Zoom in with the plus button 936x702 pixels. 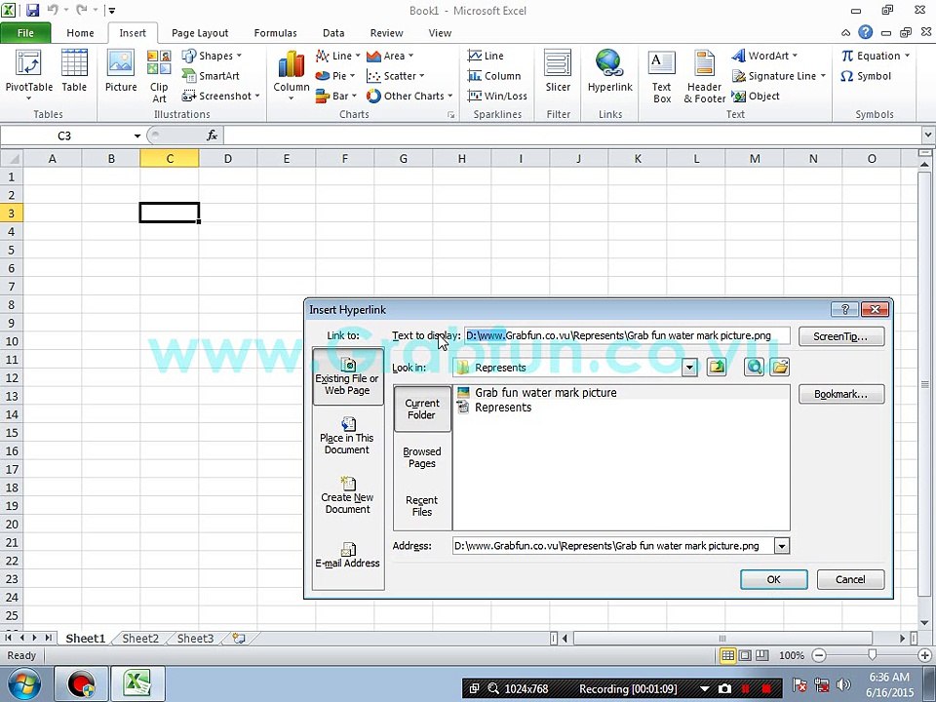pyautogui.click(x=924, y=655)
